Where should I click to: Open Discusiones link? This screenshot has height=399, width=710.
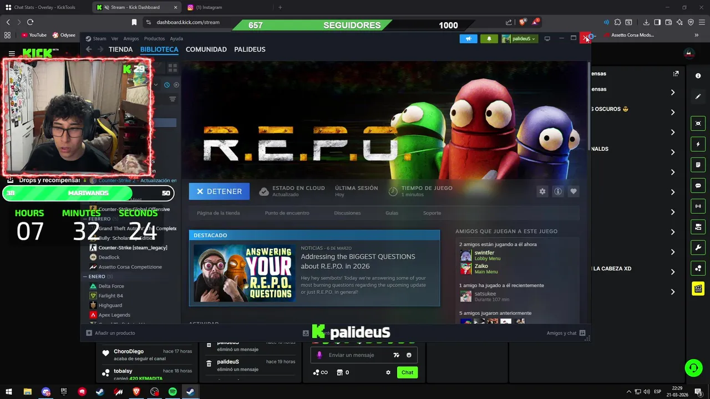[347, 213]
